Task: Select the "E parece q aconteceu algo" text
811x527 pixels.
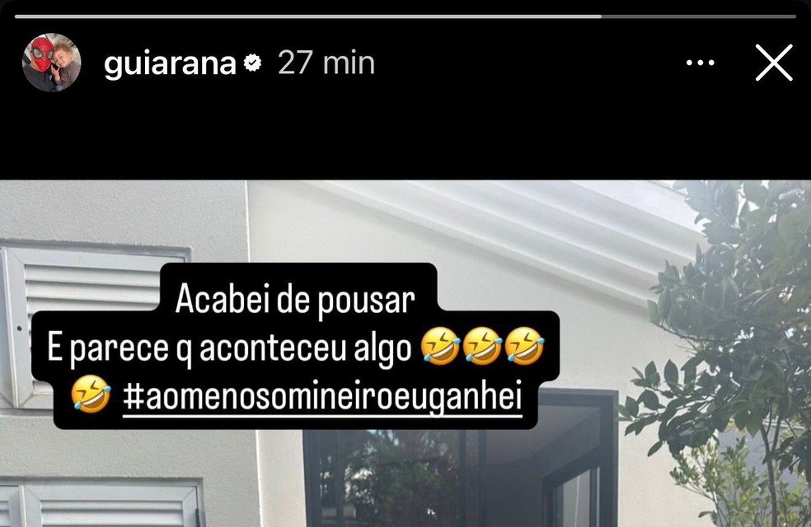Action: [x=229, y=349]
